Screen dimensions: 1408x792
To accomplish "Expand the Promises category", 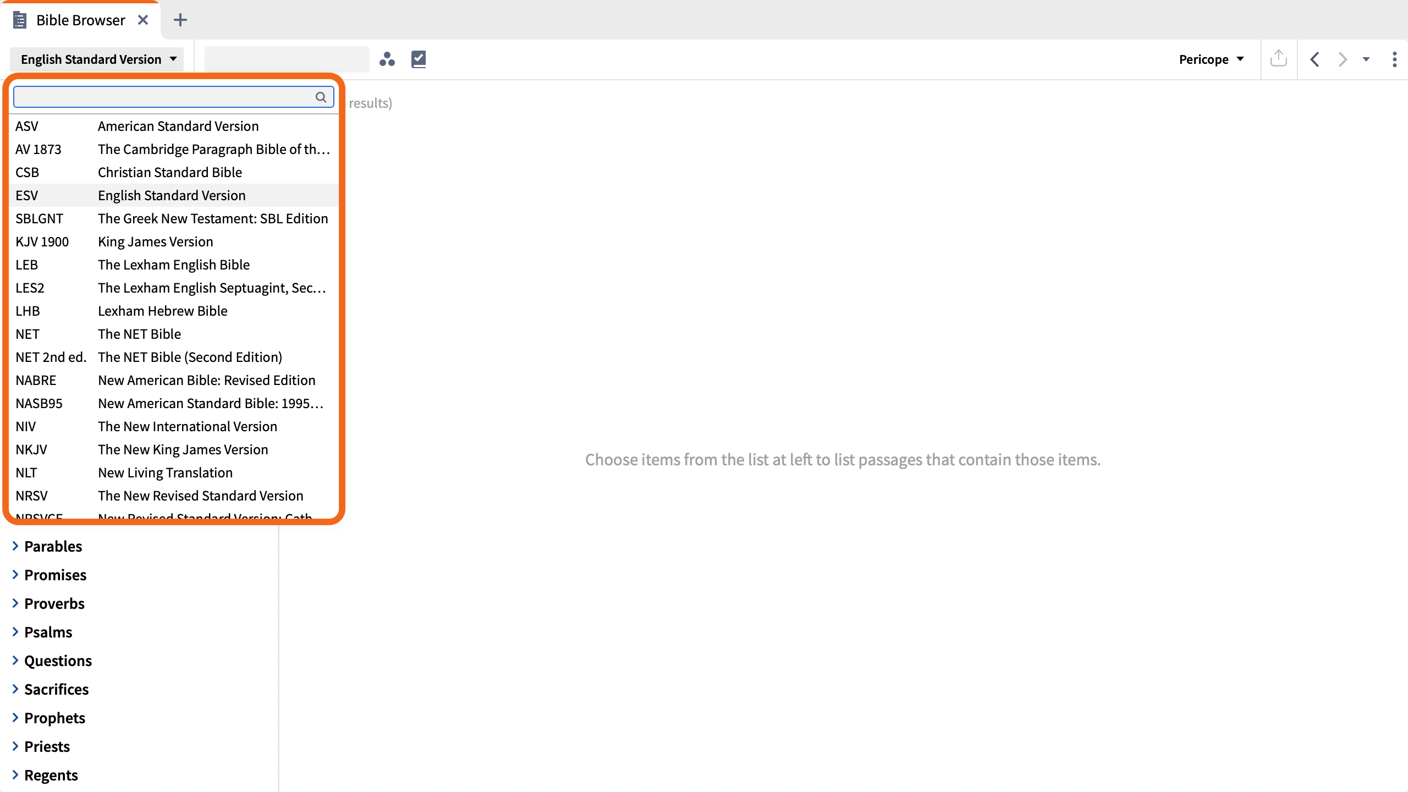I will (15, 575).
